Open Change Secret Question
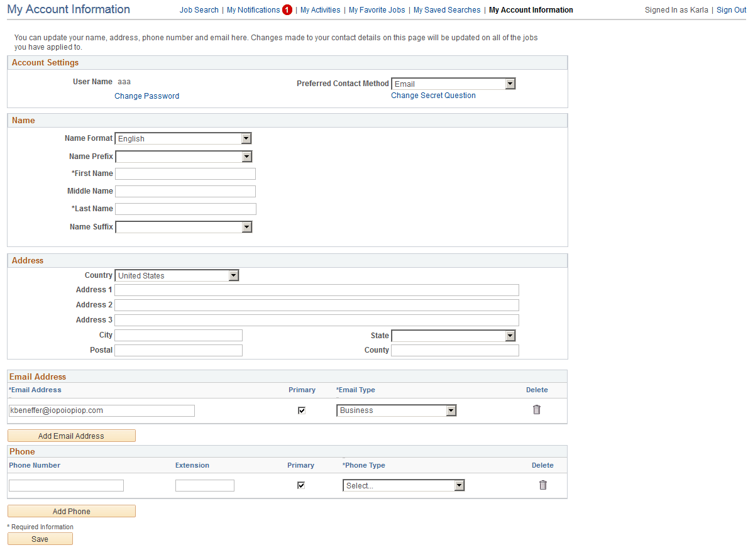The image size is (748, 550). coord(433,95)
